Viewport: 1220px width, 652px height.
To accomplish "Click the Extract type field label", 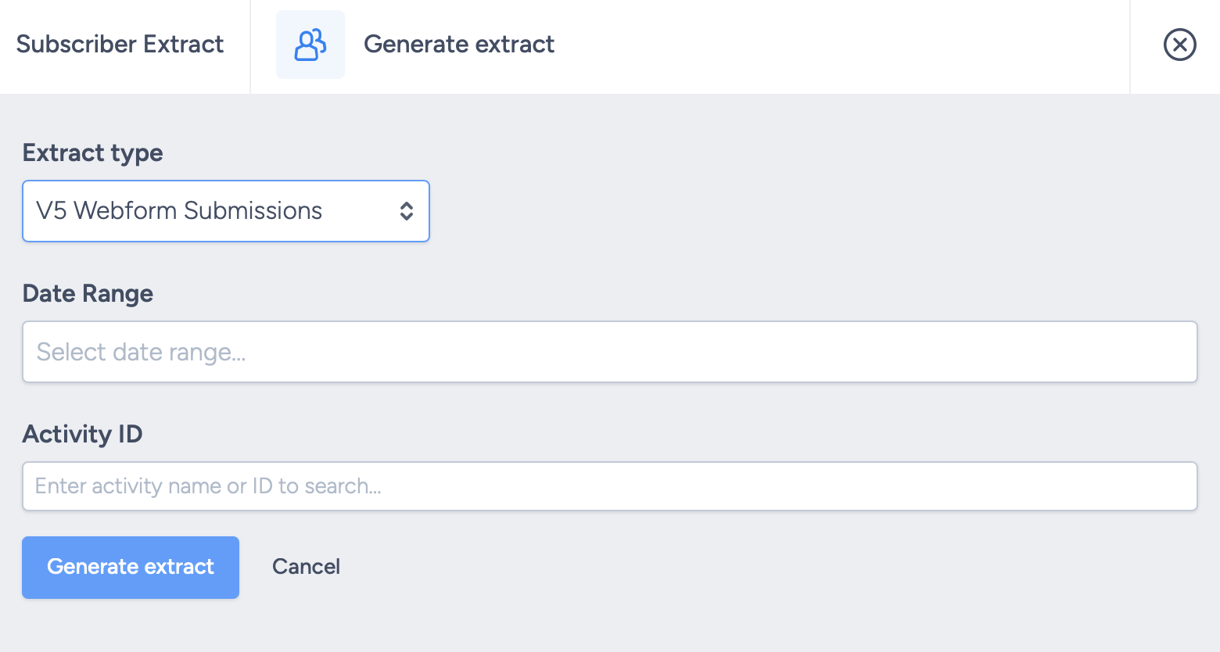I will [92, 152].
